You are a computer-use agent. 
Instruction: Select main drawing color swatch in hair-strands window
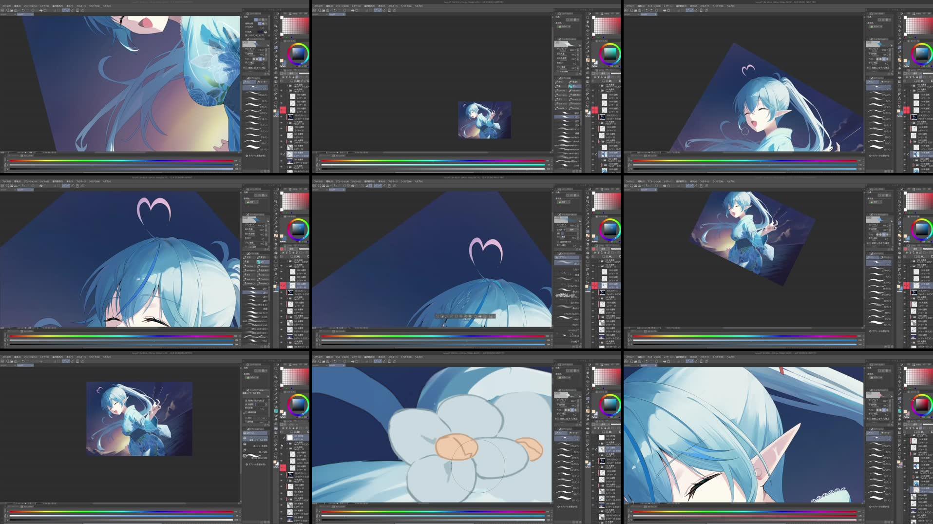click(x=281, y=60)
